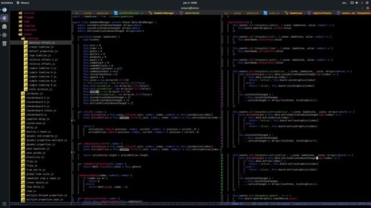Click the GameDataManager class breadcrumb

click(x=164, y=13)
